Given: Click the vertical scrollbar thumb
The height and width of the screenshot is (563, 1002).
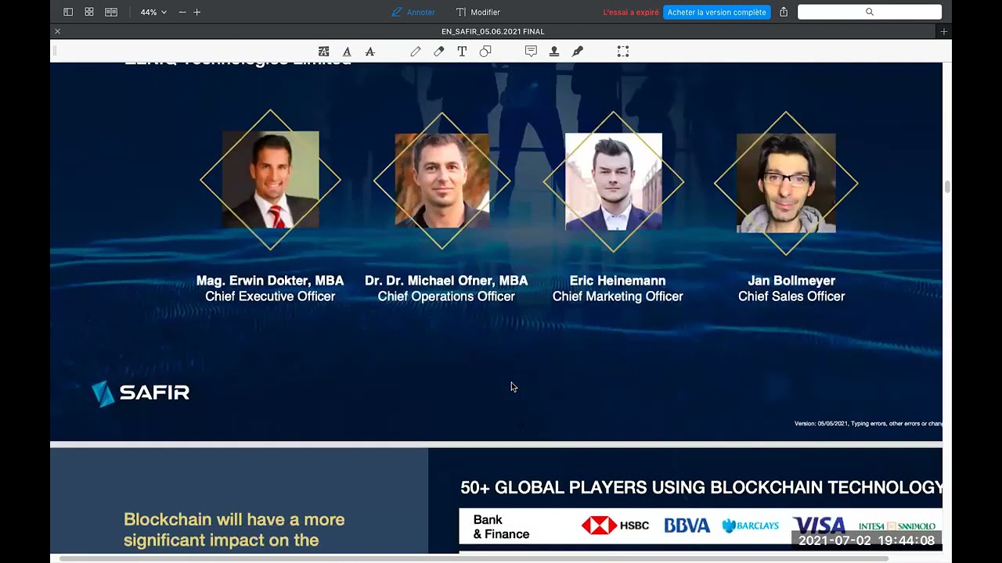Looking at the screenshot, I should tap(947, 186).
